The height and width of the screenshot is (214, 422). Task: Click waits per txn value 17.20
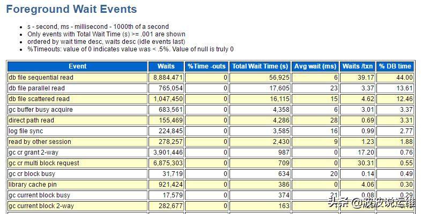tap(366, 152)
